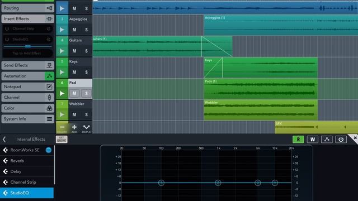358x201 pixels.
Task: Open the System Info section
Action: point(27,119)
